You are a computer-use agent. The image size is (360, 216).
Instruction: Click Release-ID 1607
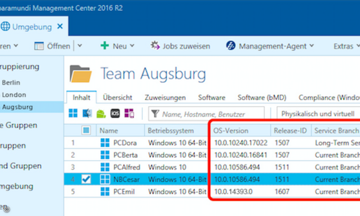pos(282,191)
